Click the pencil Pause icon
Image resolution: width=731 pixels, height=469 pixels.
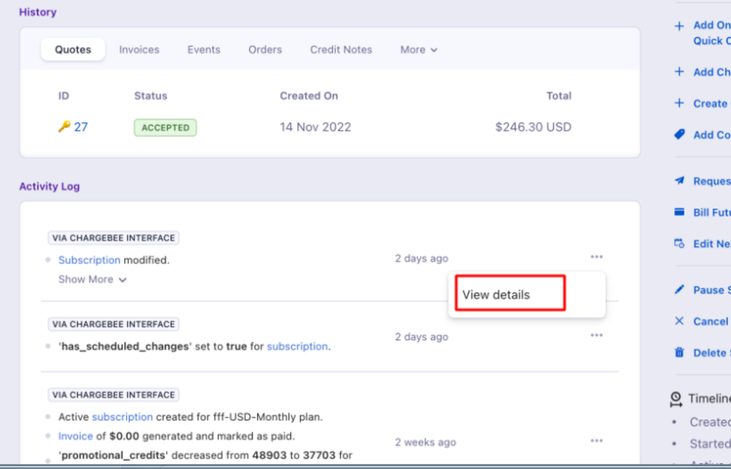point(679,290)
